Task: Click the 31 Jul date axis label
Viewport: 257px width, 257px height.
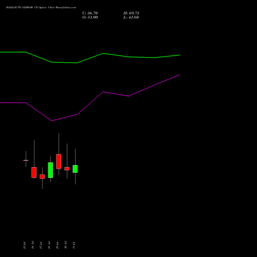Action: point(74,245)
